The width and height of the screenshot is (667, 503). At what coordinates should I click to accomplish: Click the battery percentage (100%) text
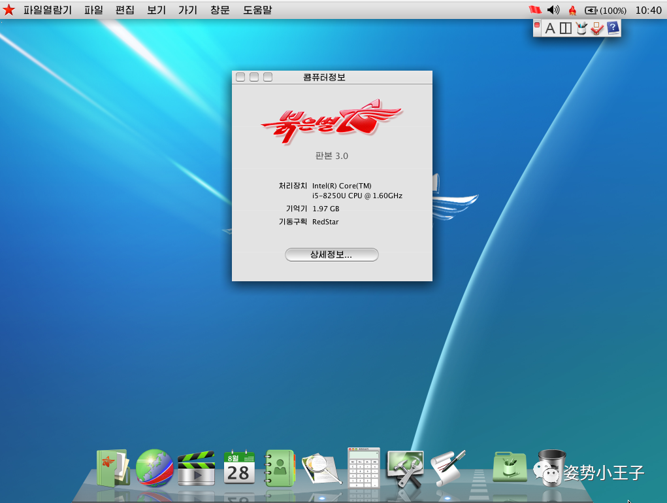(x=613, y=10)
